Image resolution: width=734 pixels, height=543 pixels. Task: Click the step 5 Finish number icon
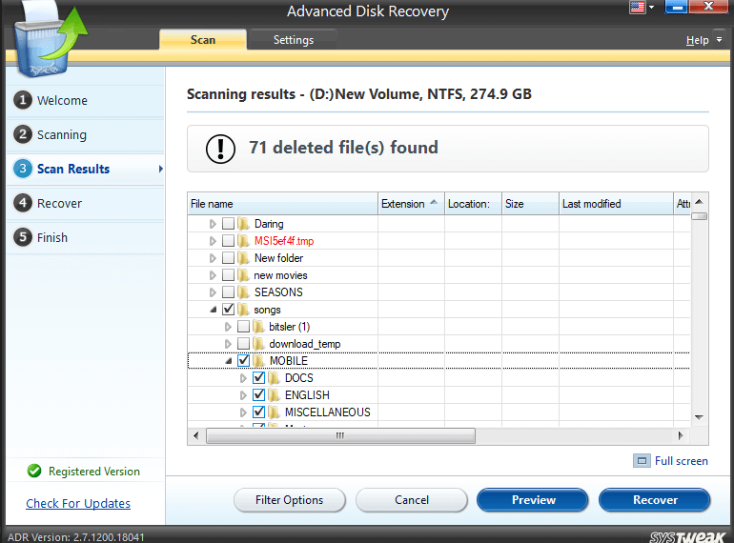point(22,238)
